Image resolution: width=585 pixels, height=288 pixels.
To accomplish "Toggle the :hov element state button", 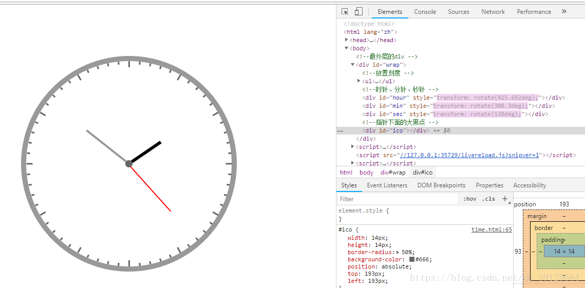I will pyautogui.click(x=470, y=199).
